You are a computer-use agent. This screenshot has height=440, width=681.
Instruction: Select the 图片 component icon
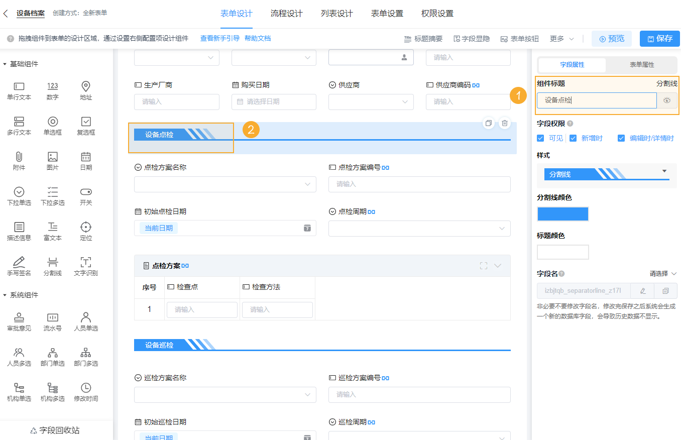52,161
